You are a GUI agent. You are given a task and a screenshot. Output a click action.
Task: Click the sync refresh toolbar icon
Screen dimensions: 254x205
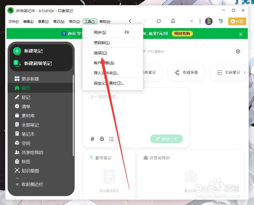click(x=159, y=21)
